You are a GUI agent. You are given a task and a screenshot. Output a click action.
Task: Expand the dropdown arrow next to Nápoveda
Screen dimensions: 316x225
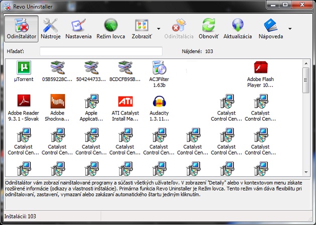[x=290, y=28]
